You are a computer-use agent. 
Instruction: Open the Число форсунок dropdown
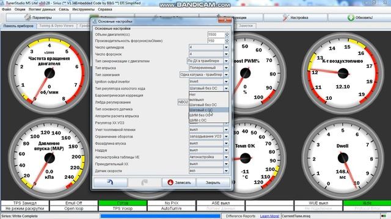pyautogui.click(x=226, y=54)
